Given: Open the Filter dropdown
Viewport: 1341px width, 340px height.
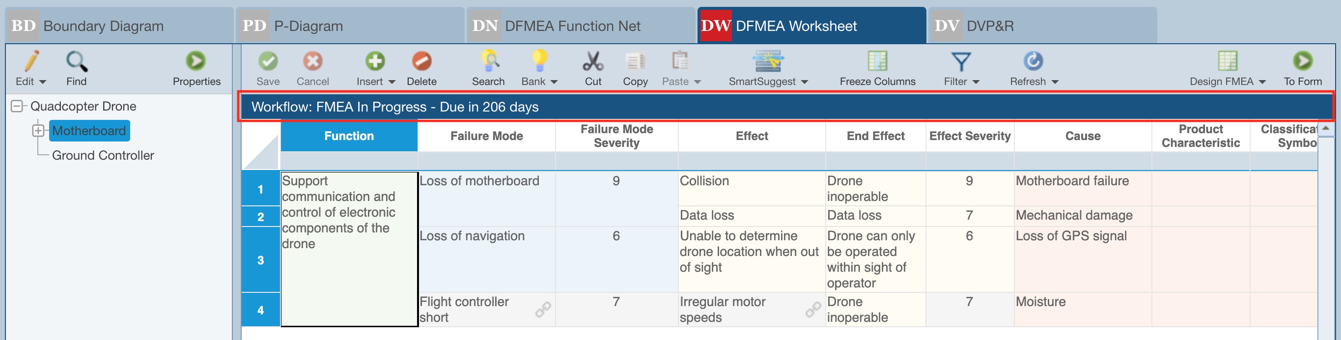Looking at the screenshot, I should pyautogui.click(x=976, y=82).
